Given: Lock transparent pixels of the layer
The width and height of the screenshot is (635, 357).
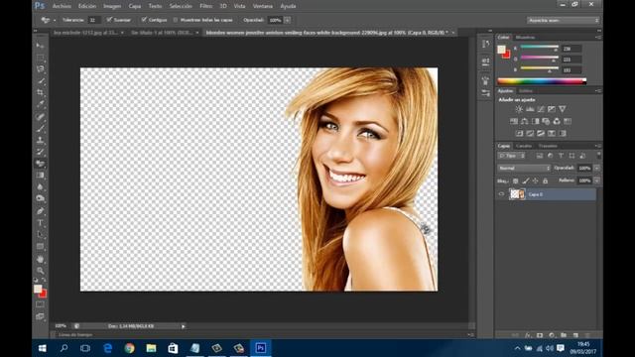Looking at the screenshot, I should 515,180.
